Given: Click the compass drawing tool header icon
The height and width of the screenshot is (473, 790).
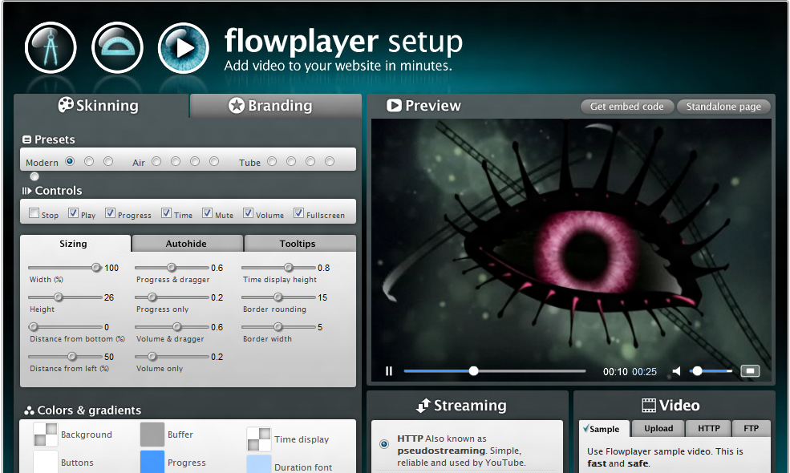Looking at the screenshot, I should coord(51,48).
